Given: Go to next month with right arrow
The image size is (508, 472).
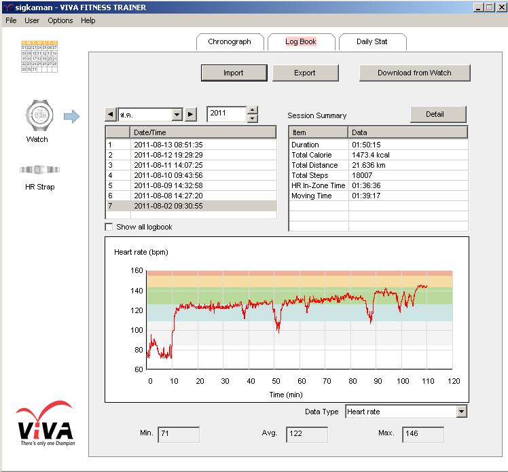Looking at the screenshot, I should click(x=191, y=115).
